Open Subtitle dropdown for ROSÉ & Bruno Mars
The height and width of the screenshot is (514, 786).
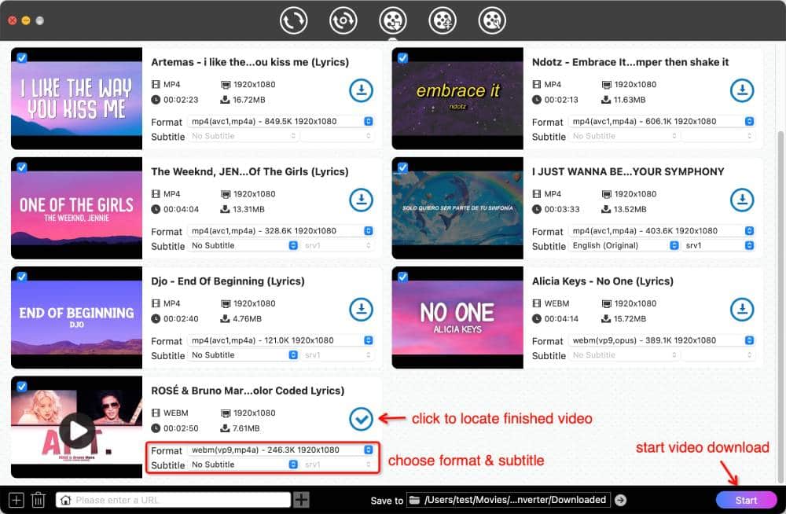coord(243,464)
